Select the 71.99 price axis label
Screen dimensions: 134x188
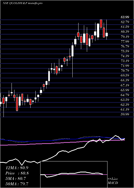125,66
